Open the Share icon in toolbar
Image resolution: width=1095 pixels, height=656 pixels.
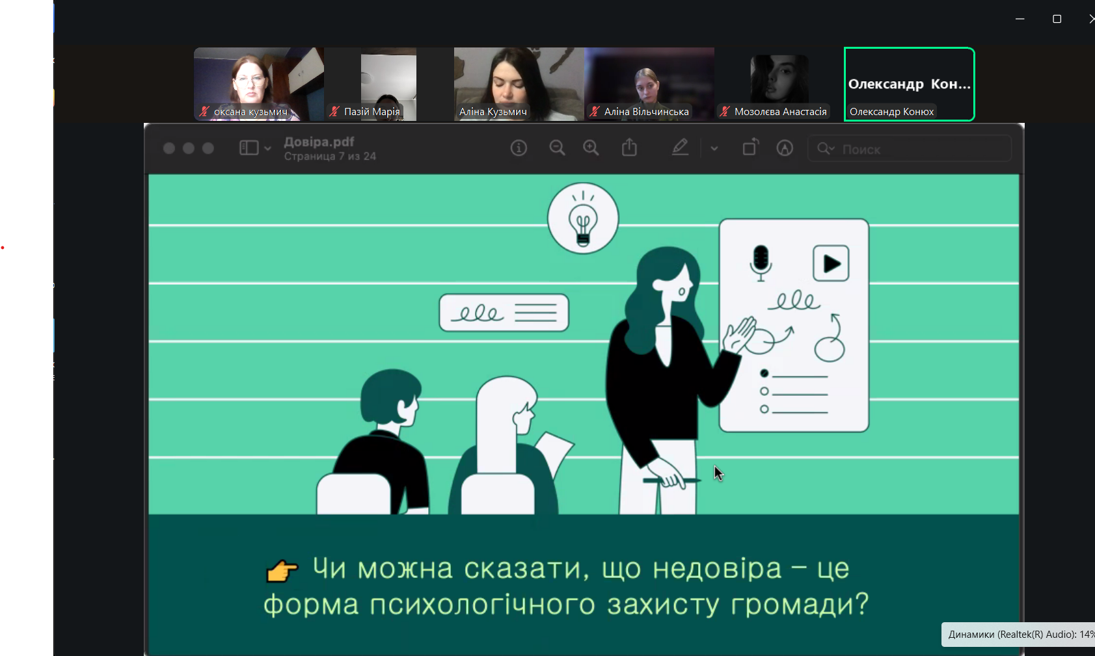pos(629,148)
